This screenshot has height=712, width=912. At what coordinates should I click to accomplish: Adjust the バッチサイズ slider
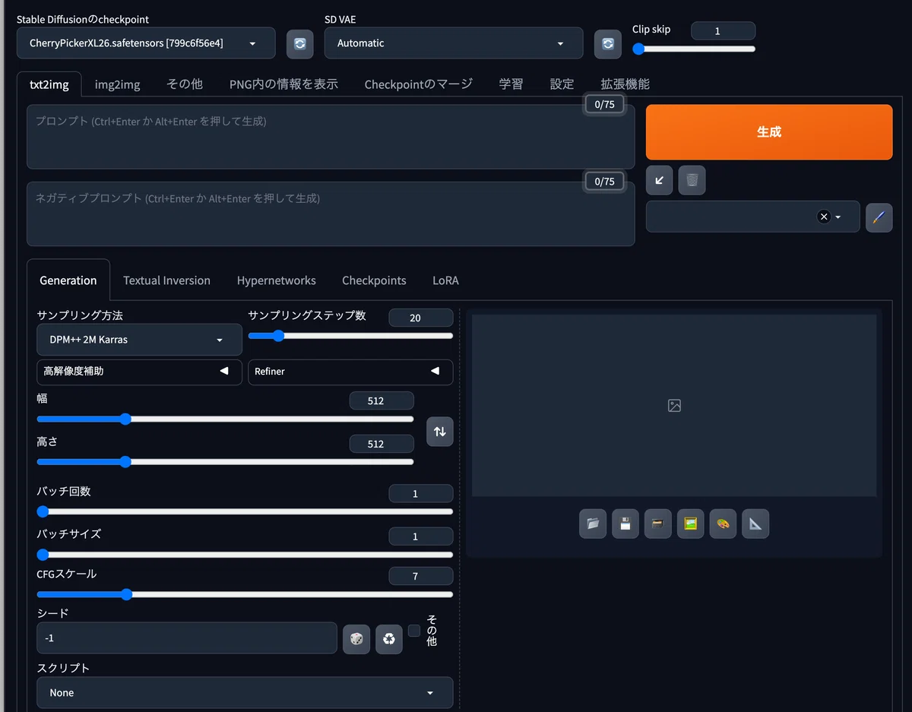pos(245,554)
